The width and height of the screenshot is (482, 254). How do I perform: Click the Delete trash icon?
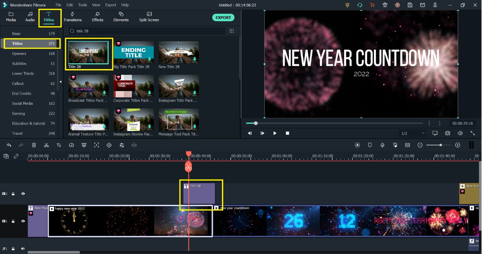click(x=34, y=145)
